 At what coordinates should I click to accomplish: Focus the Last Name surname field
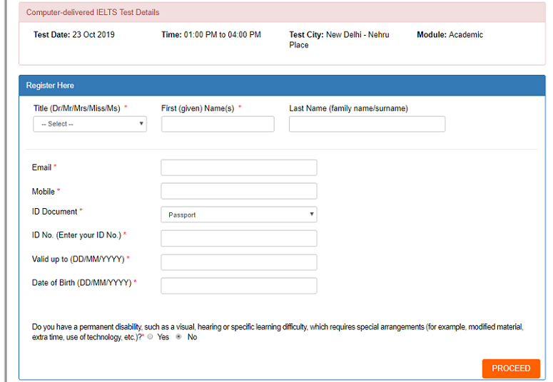click(x=367, y=124)
